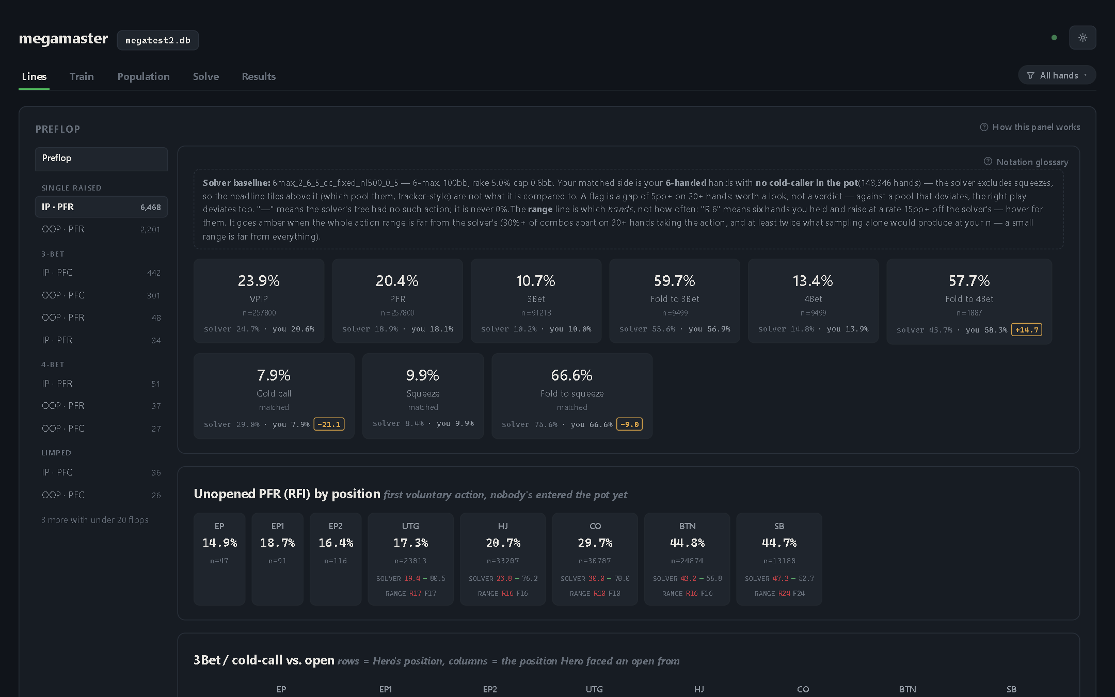Click the Fold to 4Bet 57.7% tile
The width and height of the screenshot is (1115, 697).
[x=969, y=302]
